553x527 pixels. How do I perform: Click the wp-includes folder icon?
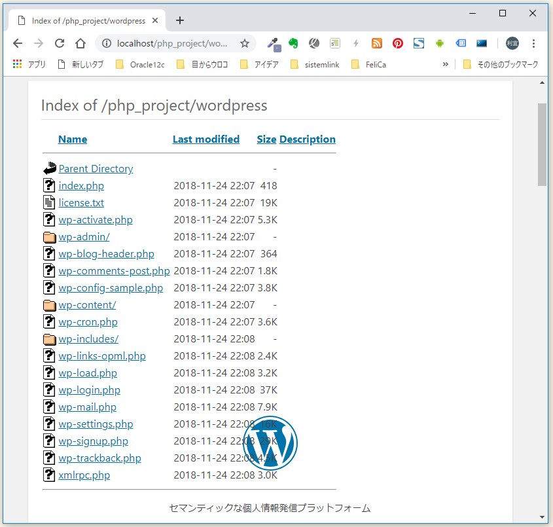[x=50, y=339]
